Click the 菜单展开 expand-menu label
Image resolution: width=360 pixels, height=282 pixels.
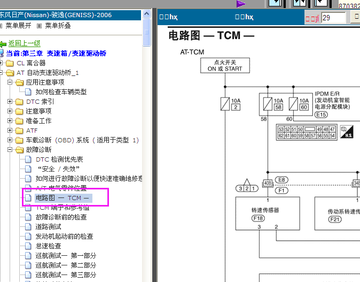[x=18, y=26]
